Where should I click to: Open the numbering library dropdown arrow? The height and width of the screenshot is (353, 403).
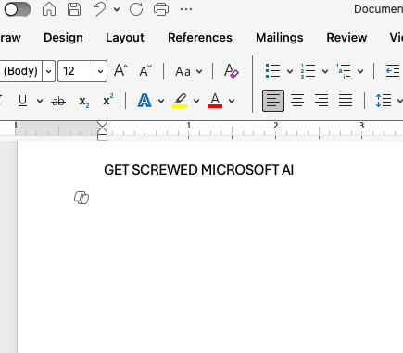pyautogui.click(x=325, y=71)
